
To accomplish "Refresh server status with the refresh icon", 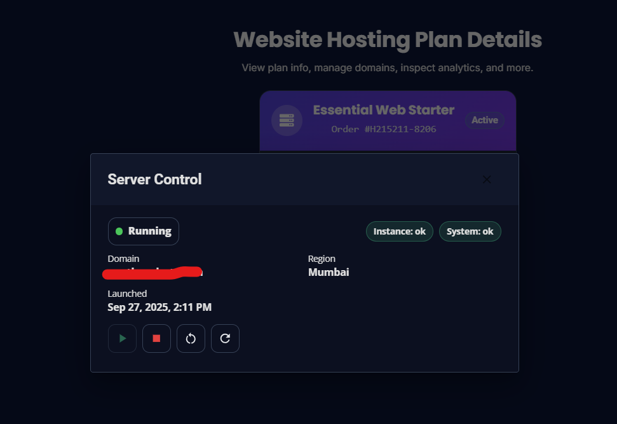I will (225, 338).
